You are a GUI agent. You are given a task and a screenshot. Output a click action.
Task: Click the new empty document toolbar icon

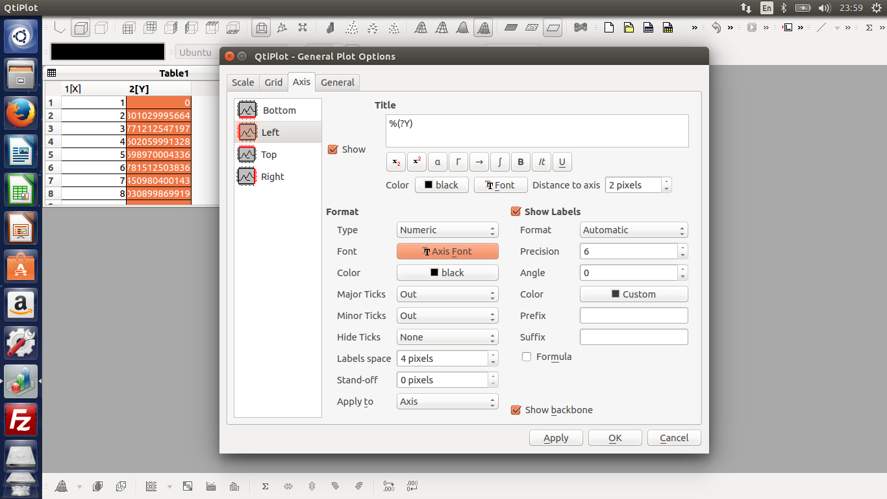(608, 28)
